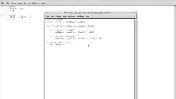The height and width of the screenshot is (99, 176).
Task: Open window menu arrow in test2.py title bar
Action: click(x=47, y=13)
